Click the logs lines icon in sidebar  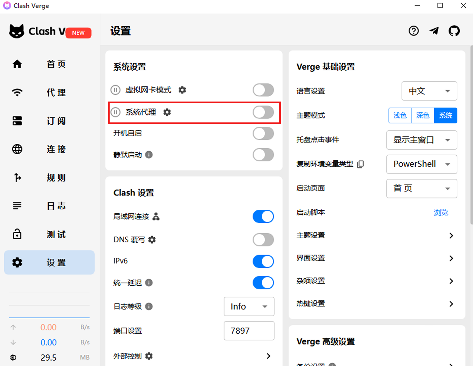tap(17, 206)
